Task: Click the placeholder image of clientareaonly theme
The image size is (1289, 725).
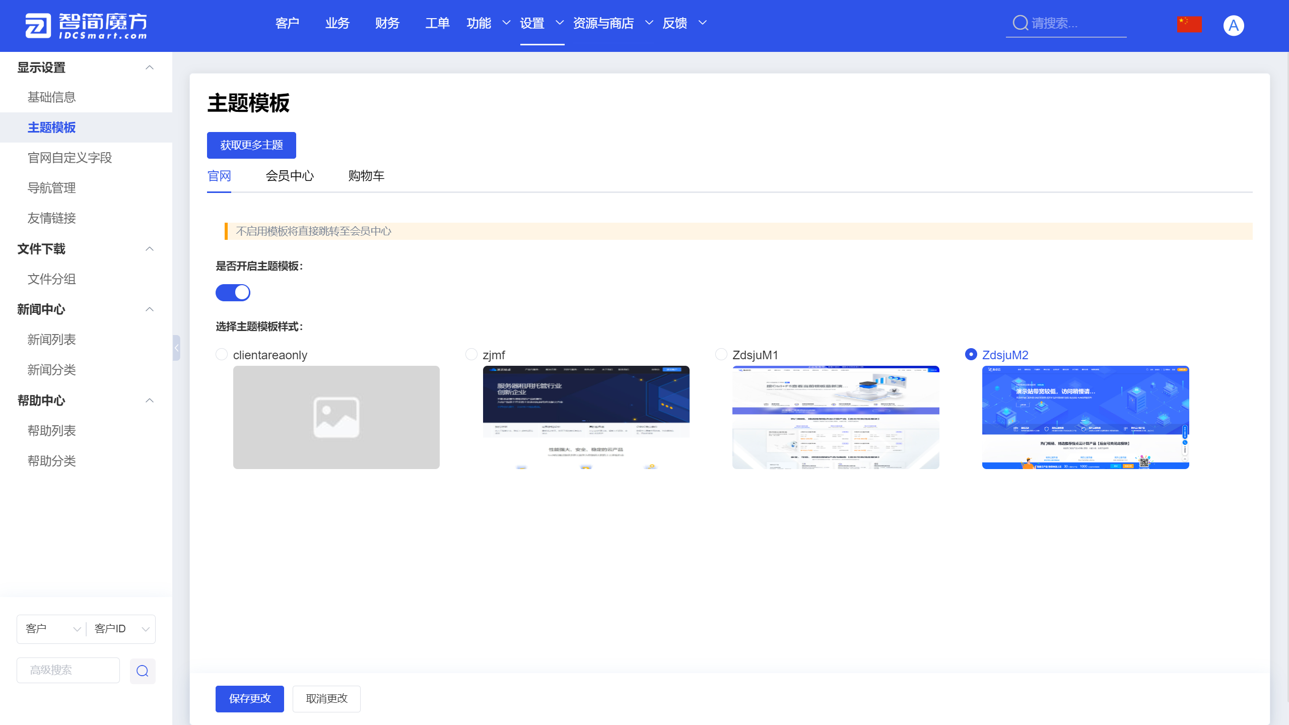Action: pyautogui.click(x=336, y=417)
